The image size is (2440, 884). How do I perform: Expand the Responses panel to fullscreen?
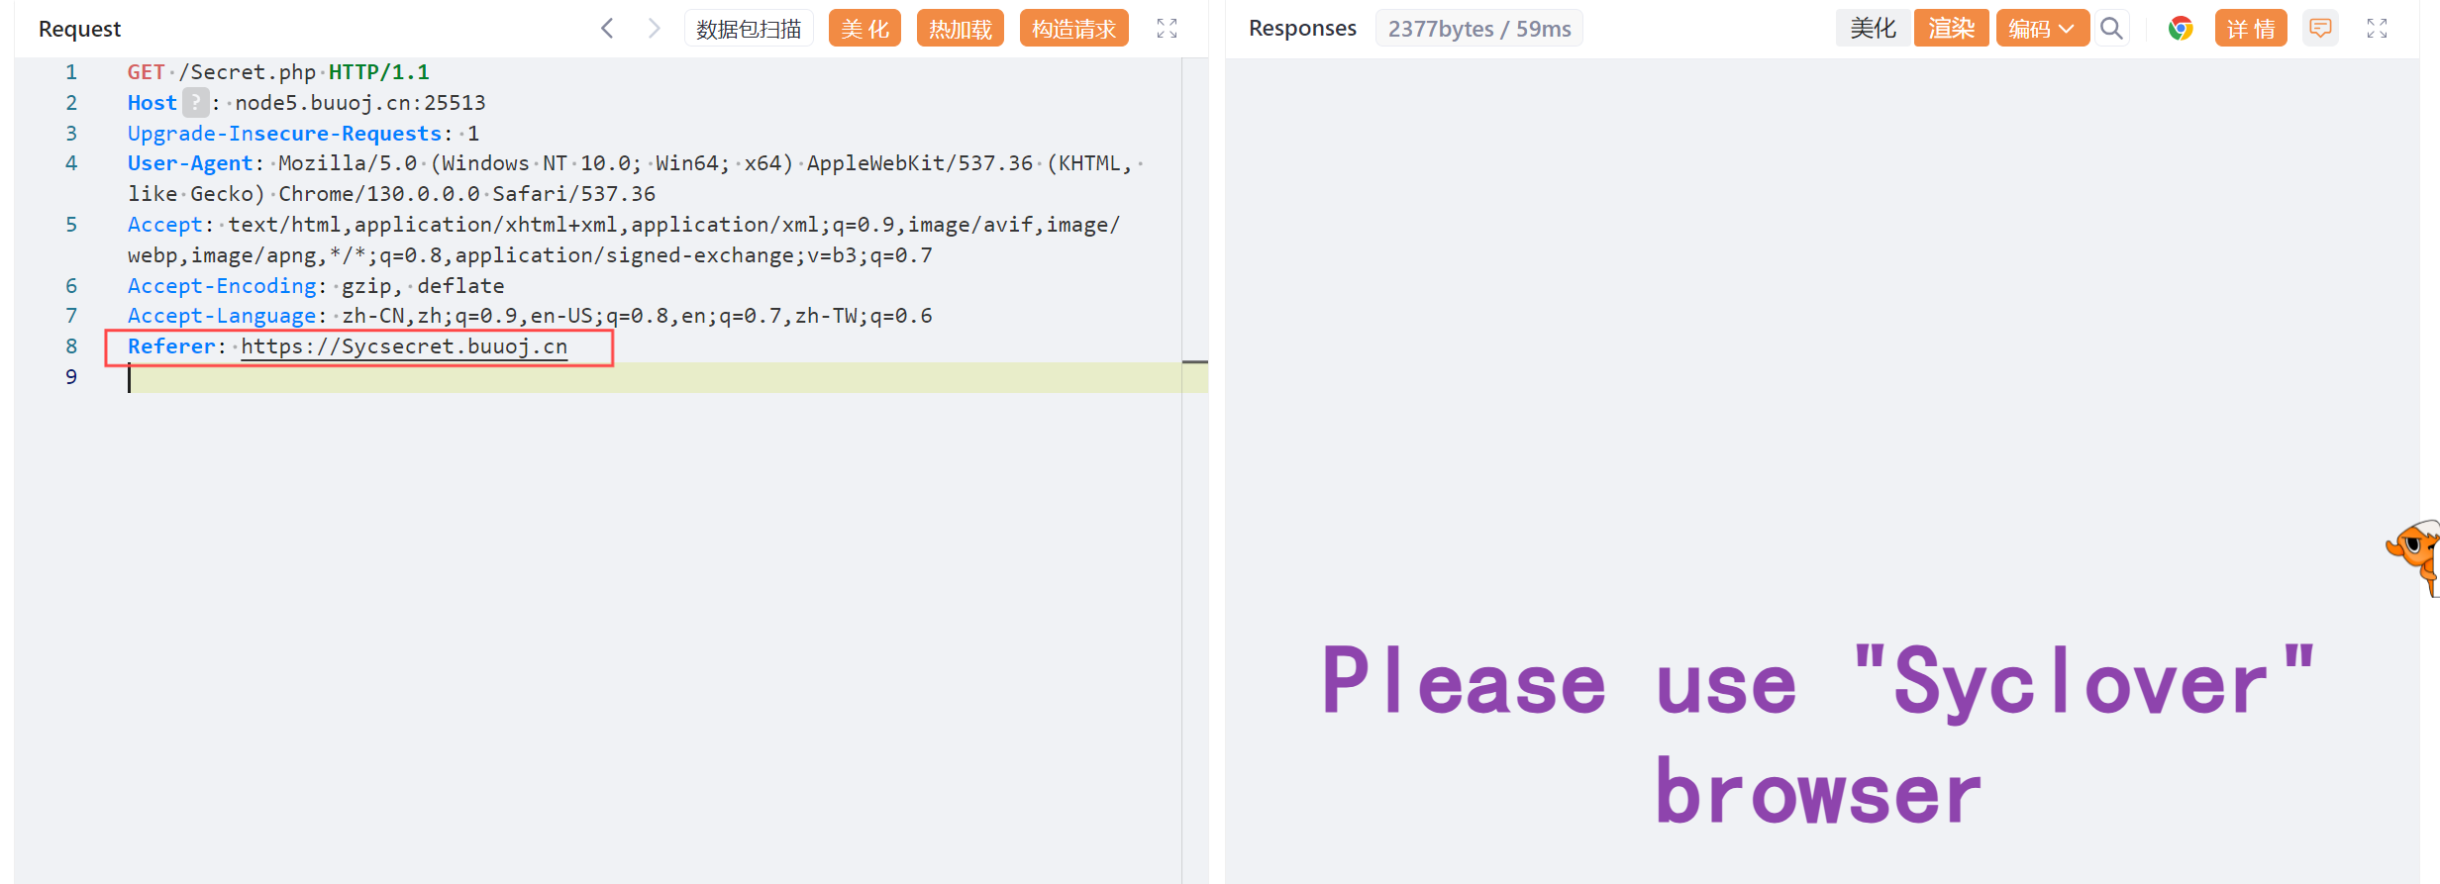click(x=2377, y=29)
